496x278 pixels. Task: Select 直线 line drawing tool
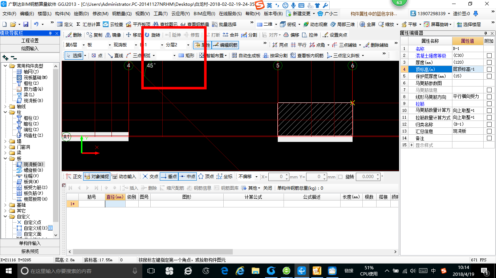tap(115, 55)
